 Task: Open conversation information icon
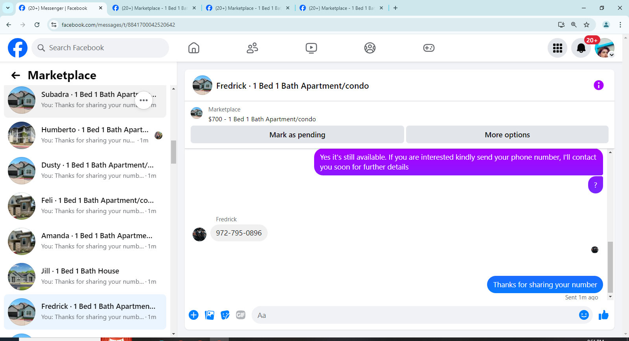click(x=598, y=85)
